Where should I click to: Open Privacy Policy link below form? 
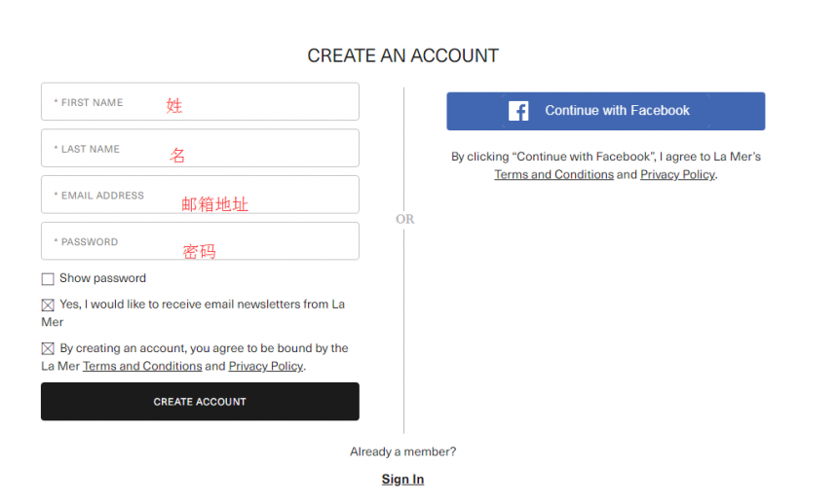266,367
